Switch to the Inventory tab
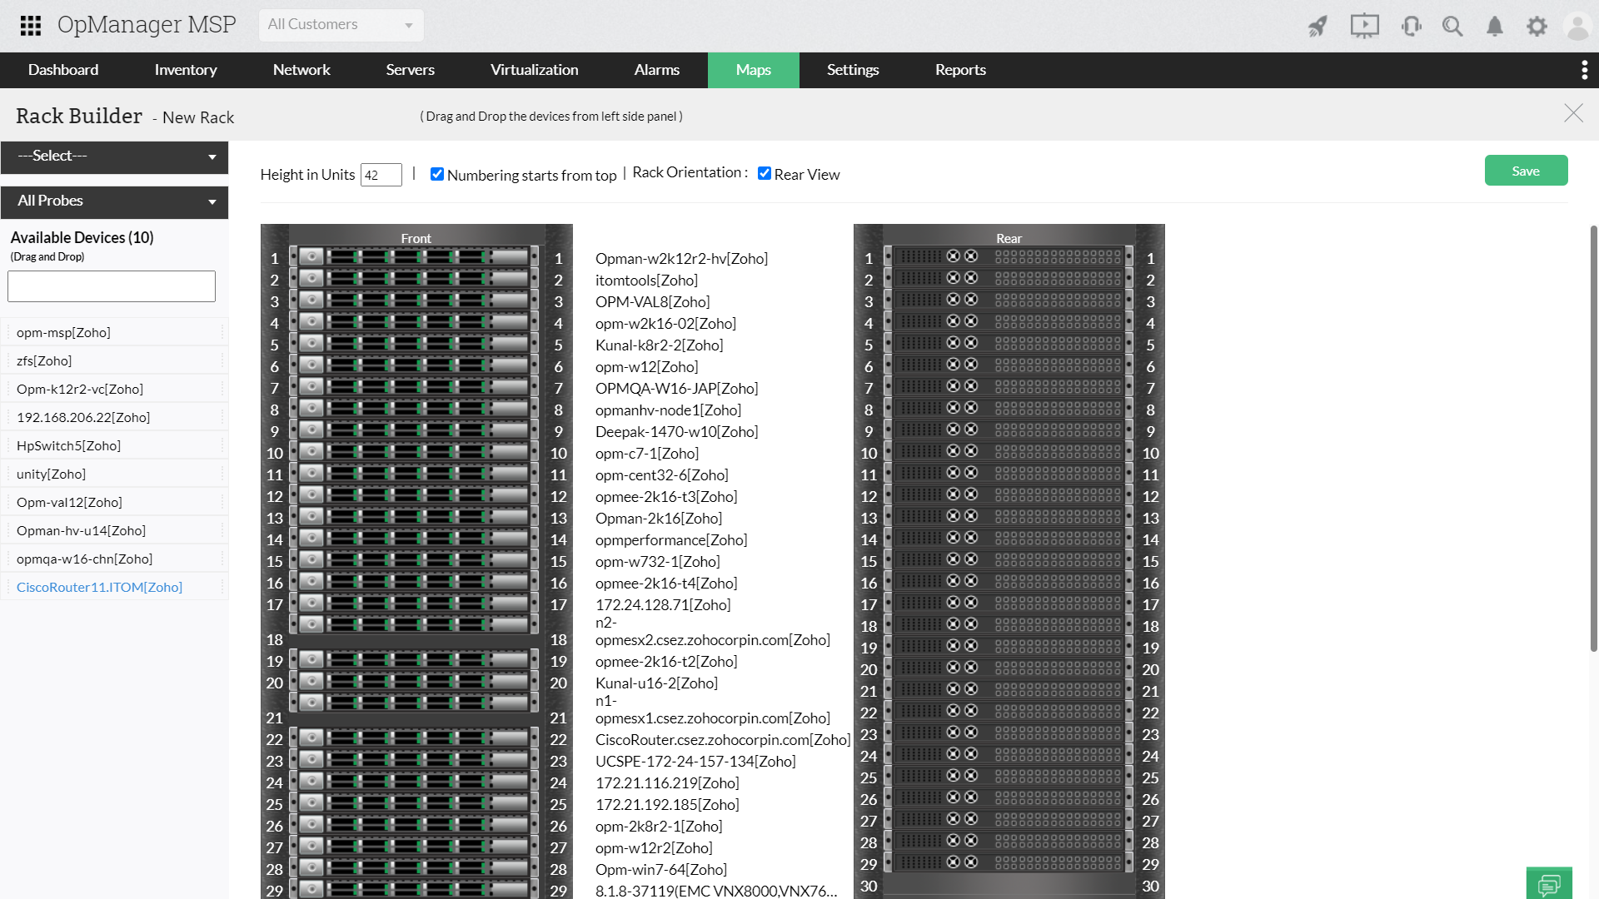 [x=186, y=70]
